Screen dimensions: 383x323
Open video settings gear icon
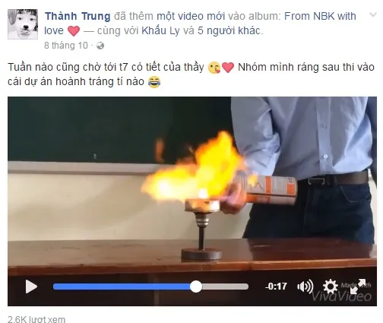click(331, 287)
